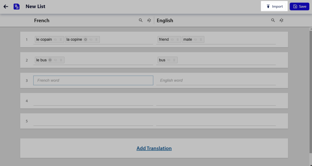Play audio for 'le bus'

(50, 60)
